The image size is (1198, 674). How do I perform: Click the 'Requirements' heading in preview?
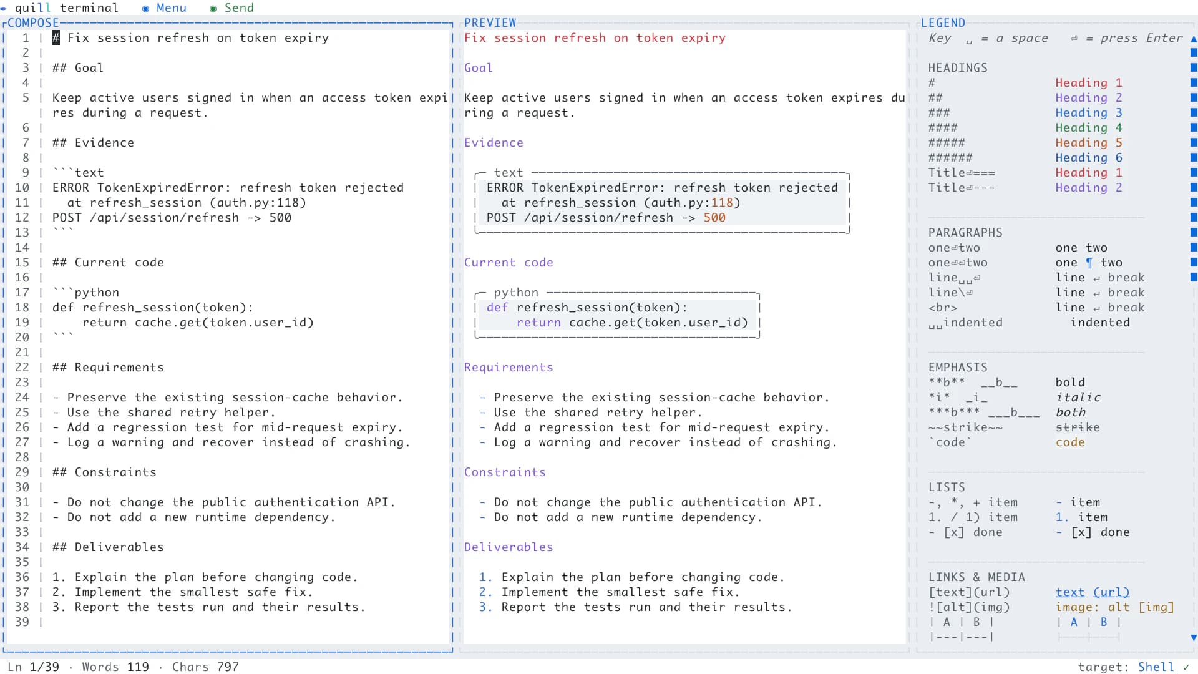(x=509, y=367)
